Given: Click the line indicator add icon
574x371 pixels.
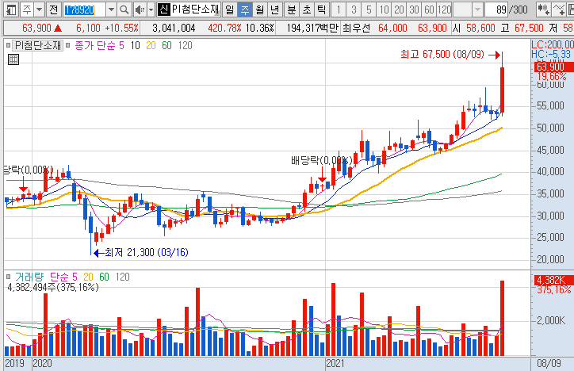Looking at the screenshot, I should pos(559,10).
